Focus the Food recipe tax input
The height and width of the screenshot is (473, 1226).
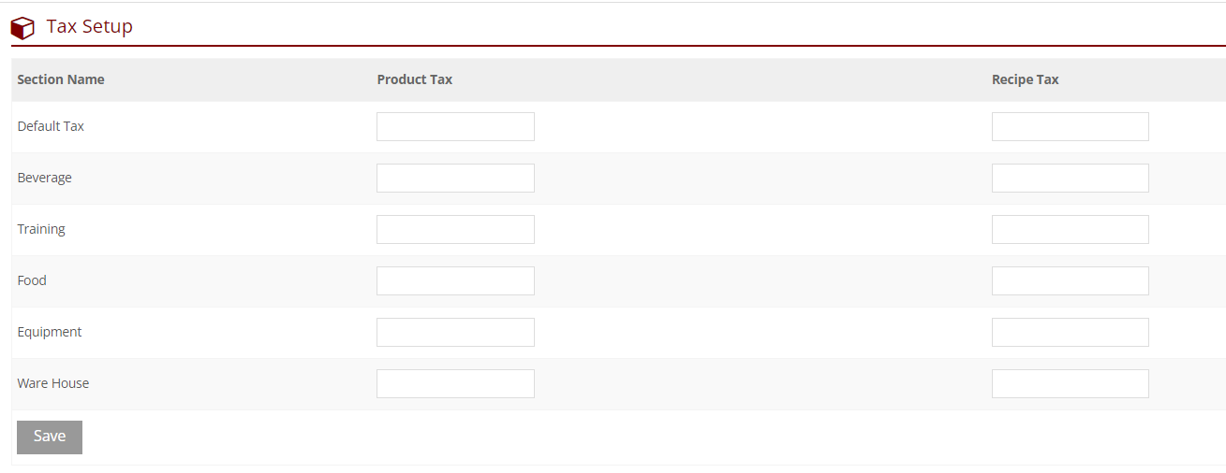[x=1070, y=281]
